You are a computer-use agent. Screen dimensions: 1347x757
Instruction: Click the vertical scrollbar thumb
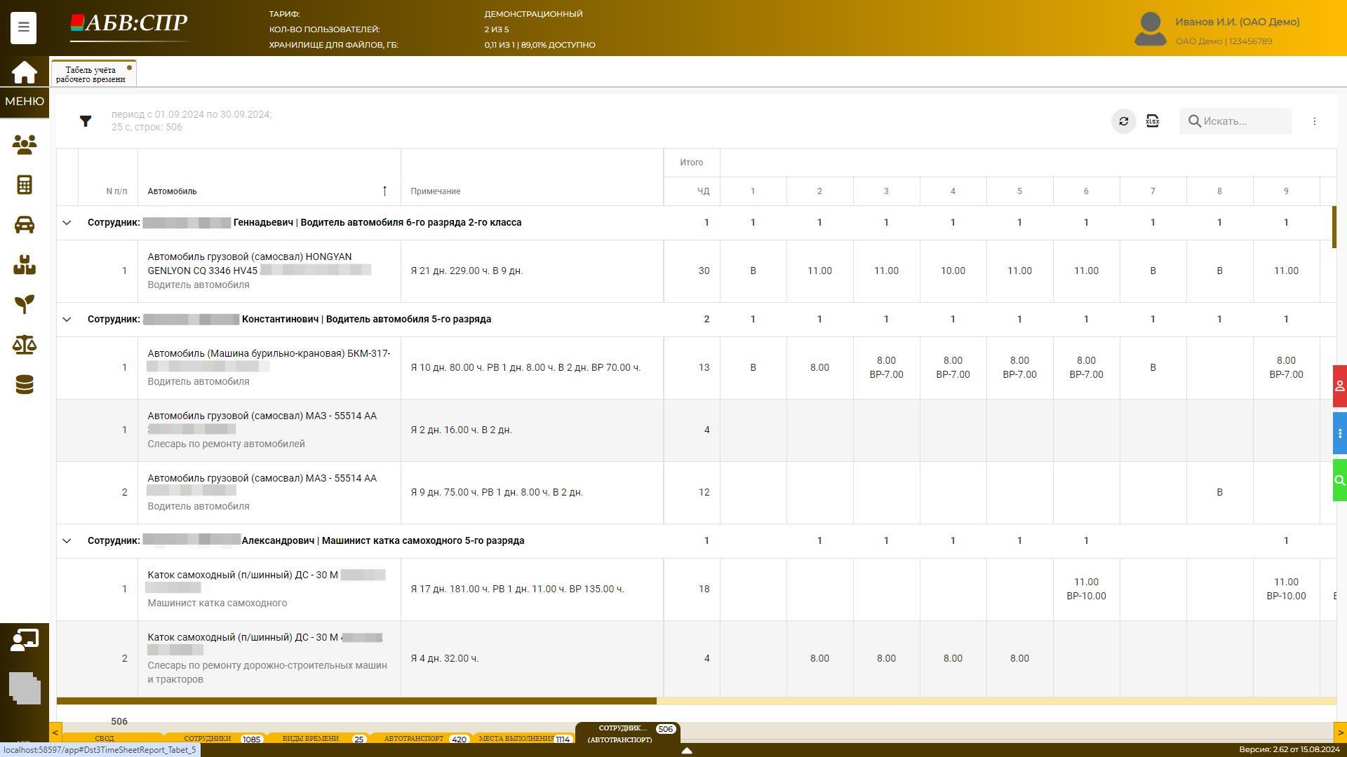pyautogui.click(x=1334, y=226)
